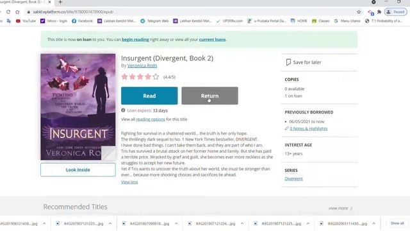Image resolution: width=410 pixels, height=231 pixels.
Task: Open Google Translate bookmark icon
Action: [9, 21]
